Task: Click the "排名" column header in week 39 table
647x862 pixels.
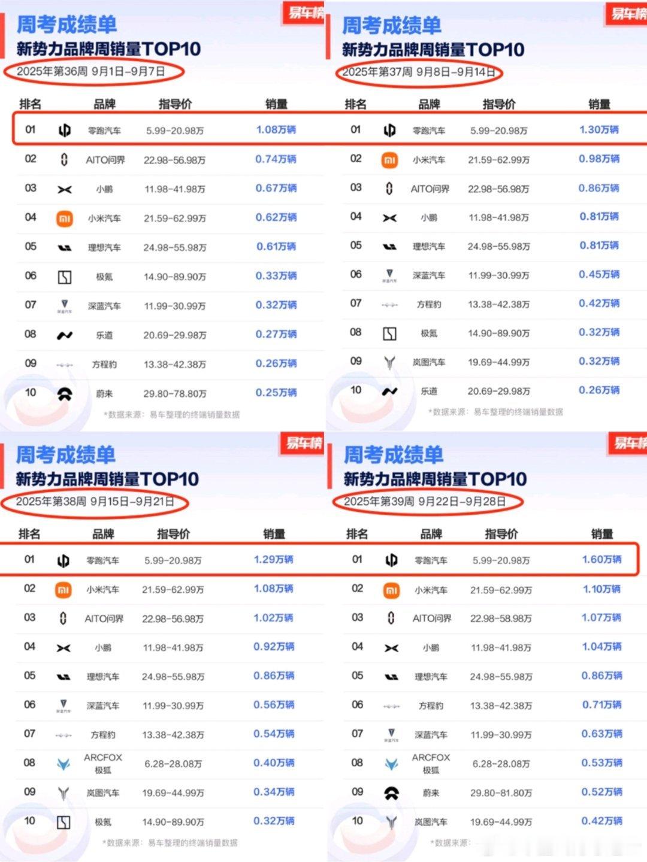Action: [x=358, y=534]
